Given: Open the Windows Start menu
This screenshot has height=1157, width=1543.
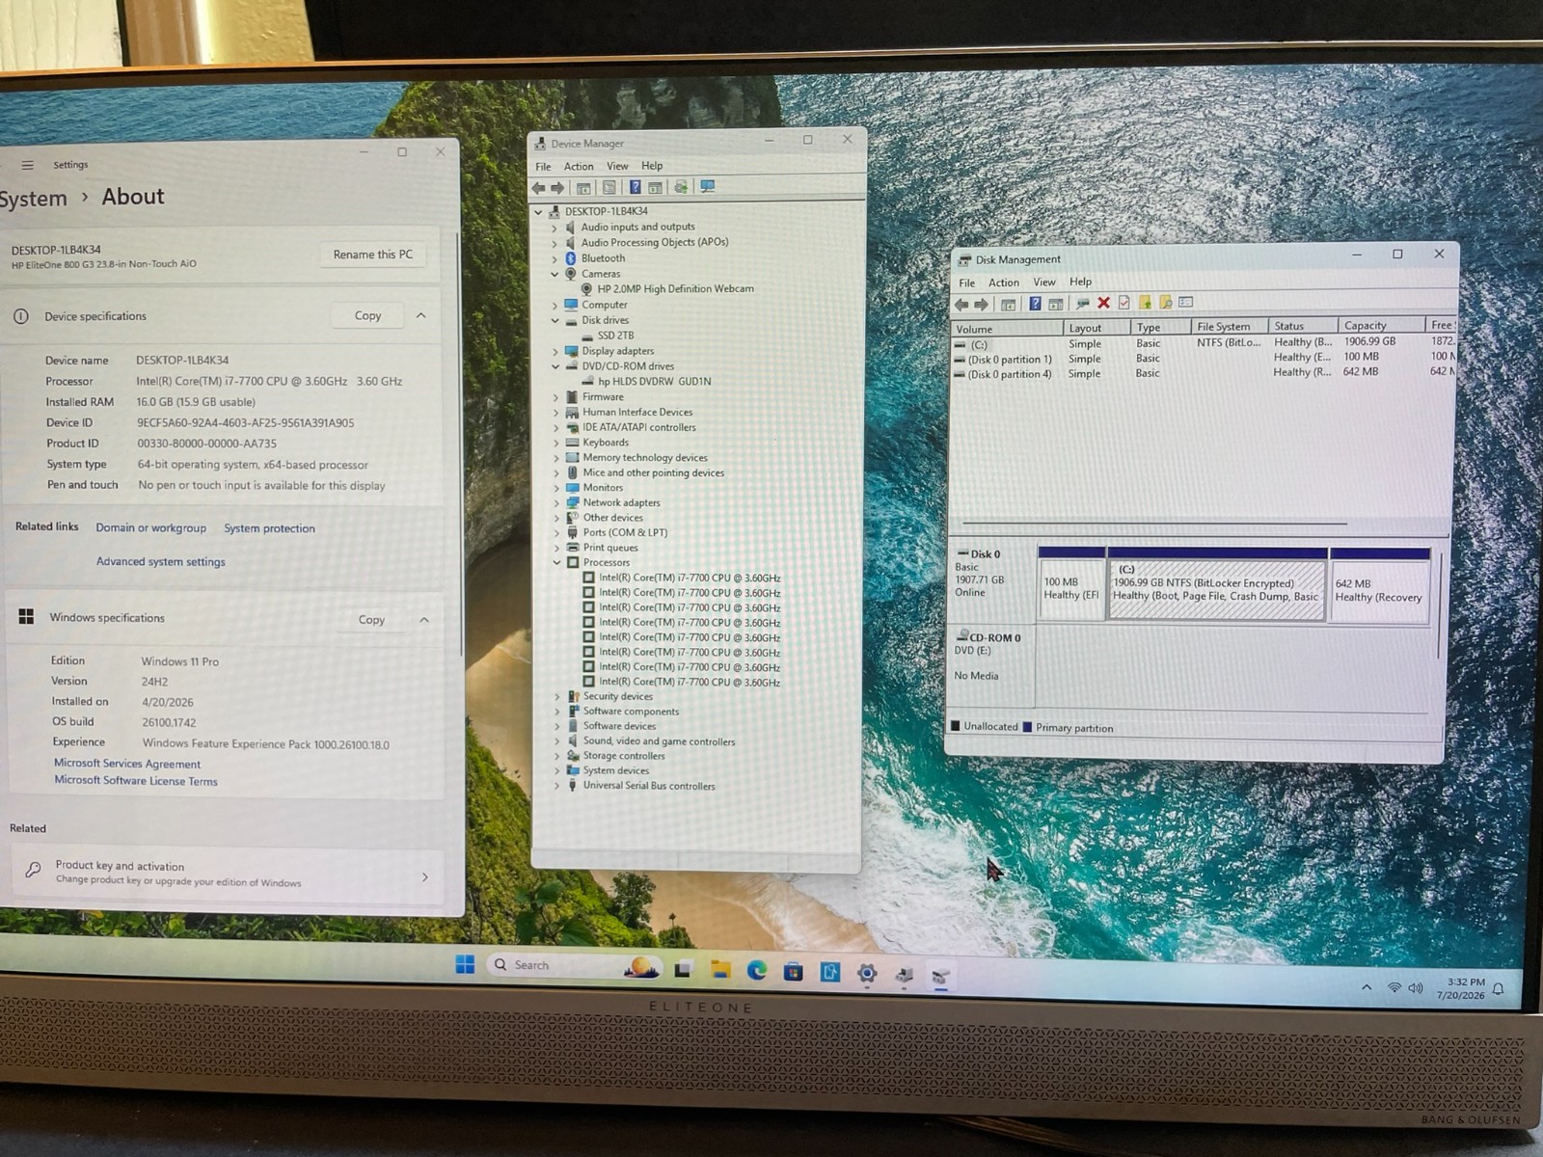Looking at the screenshot, I should (x=465, y=964).
